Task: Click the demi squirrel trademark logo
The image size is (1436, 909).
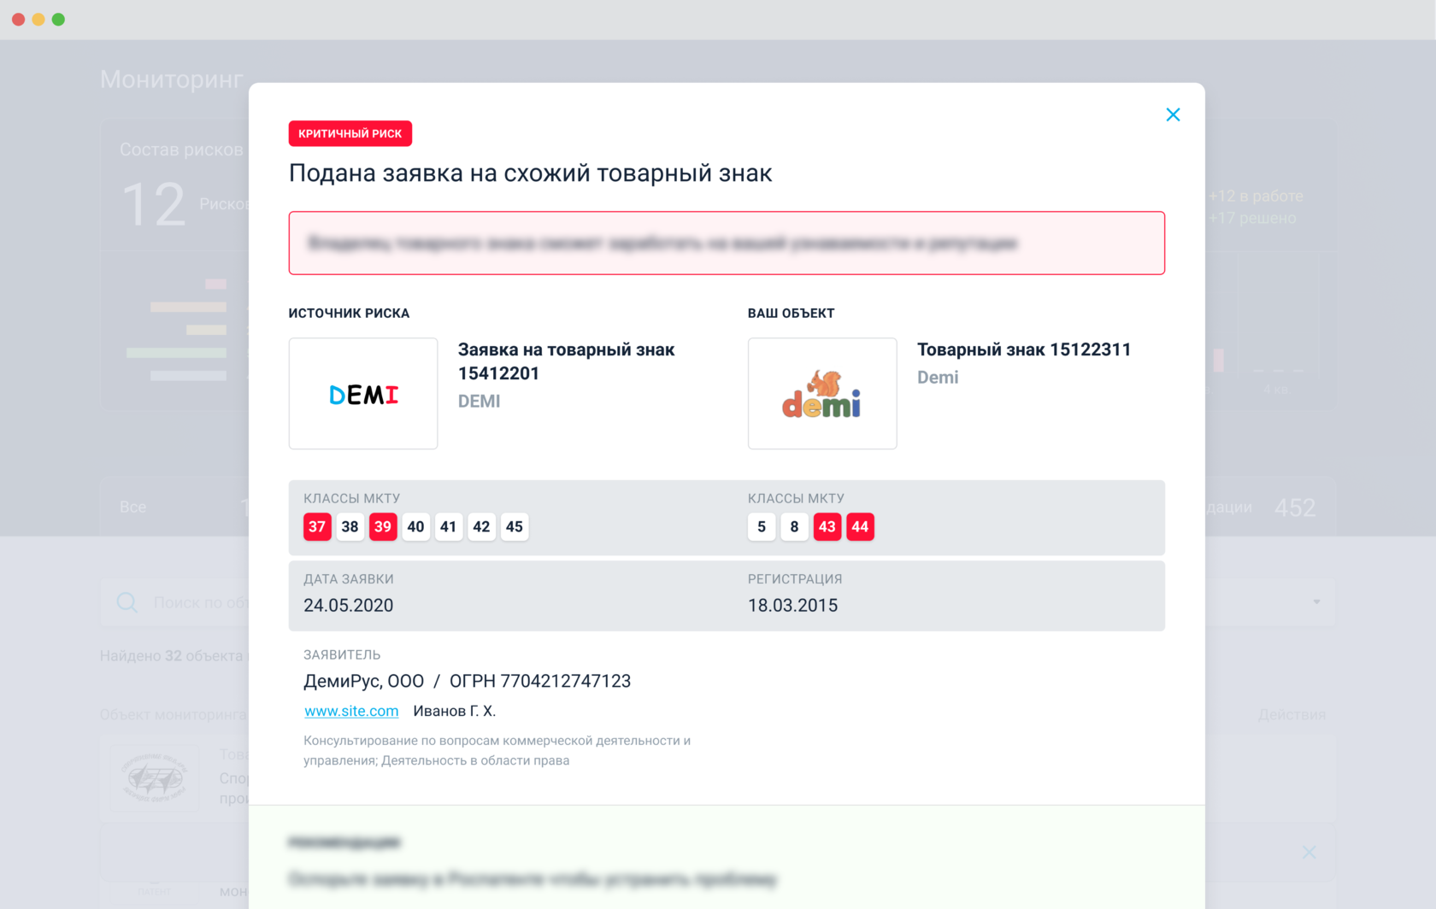Action: point(822,394)
